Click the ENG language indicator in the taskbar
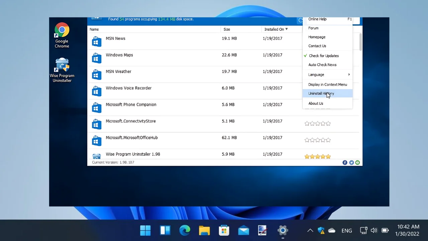Image resolution: width=428 pixels, height=241 pixels. [347, 231]
